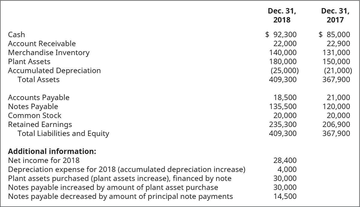Select the Total Liabilities and Equity label
The image size is (360, 207).
pos(63,134)
